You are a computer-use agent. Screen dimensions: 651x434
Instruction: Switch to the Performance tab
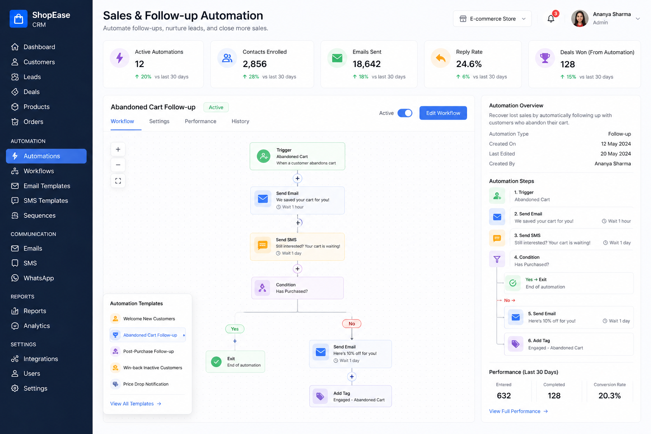pyautogui.click(x=200, y=121)
